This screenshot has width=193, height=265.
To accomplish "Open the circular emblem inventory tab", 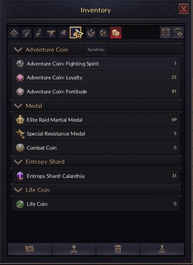I will click(x=103, y=33).
